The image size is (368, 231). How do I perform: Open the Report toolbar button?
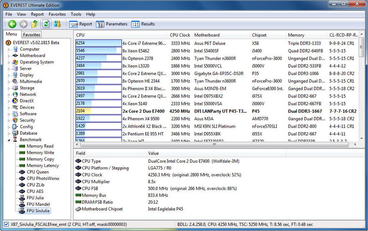81,24
